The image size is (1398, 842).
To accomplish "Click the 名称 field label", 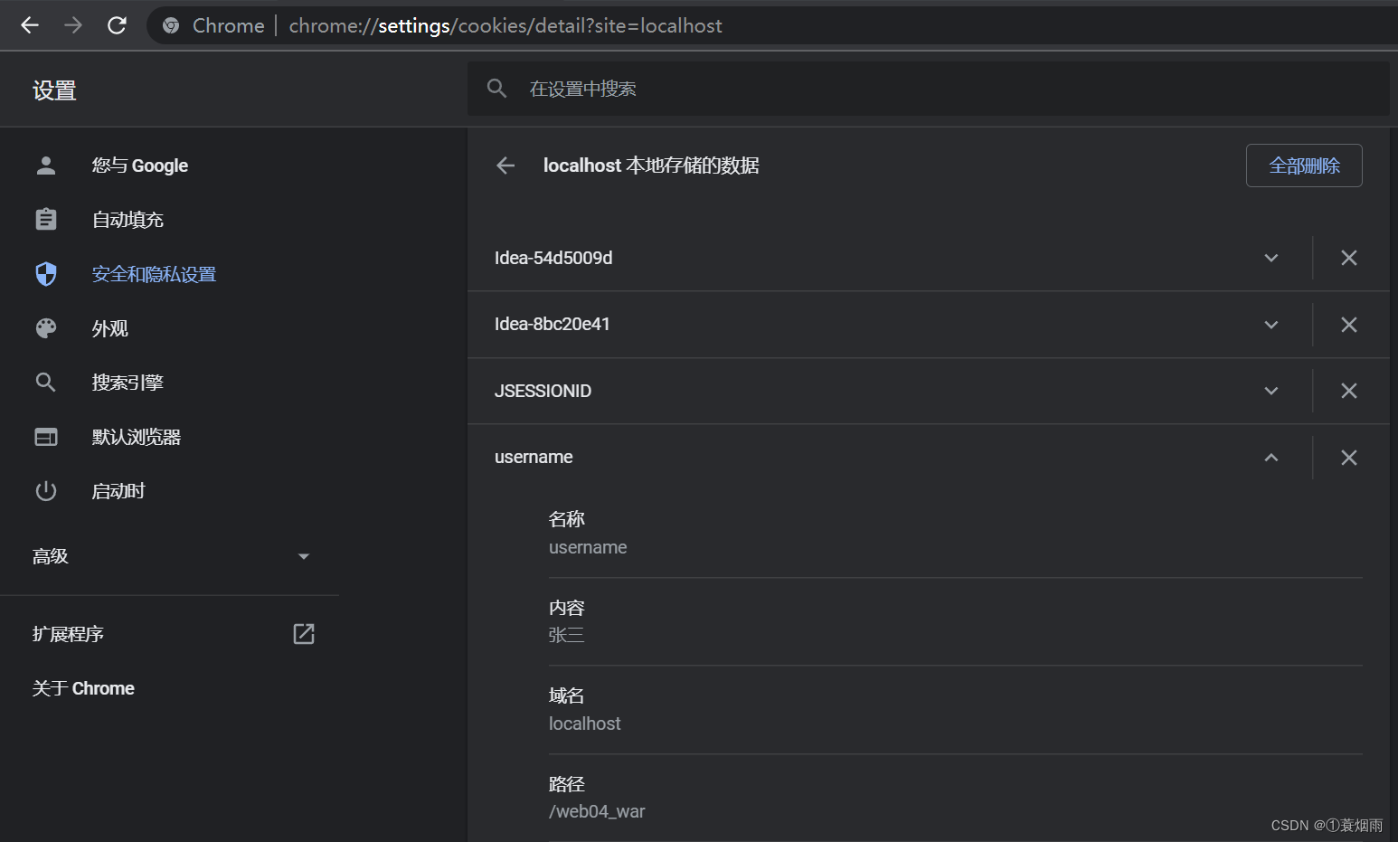I will (567, 519).
